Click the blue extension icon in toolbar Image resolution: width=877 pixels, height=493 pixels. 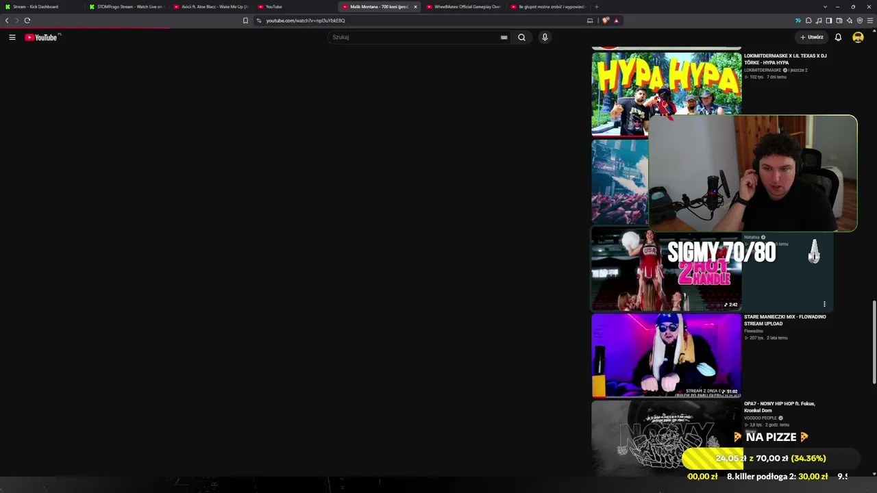point(798,21)
